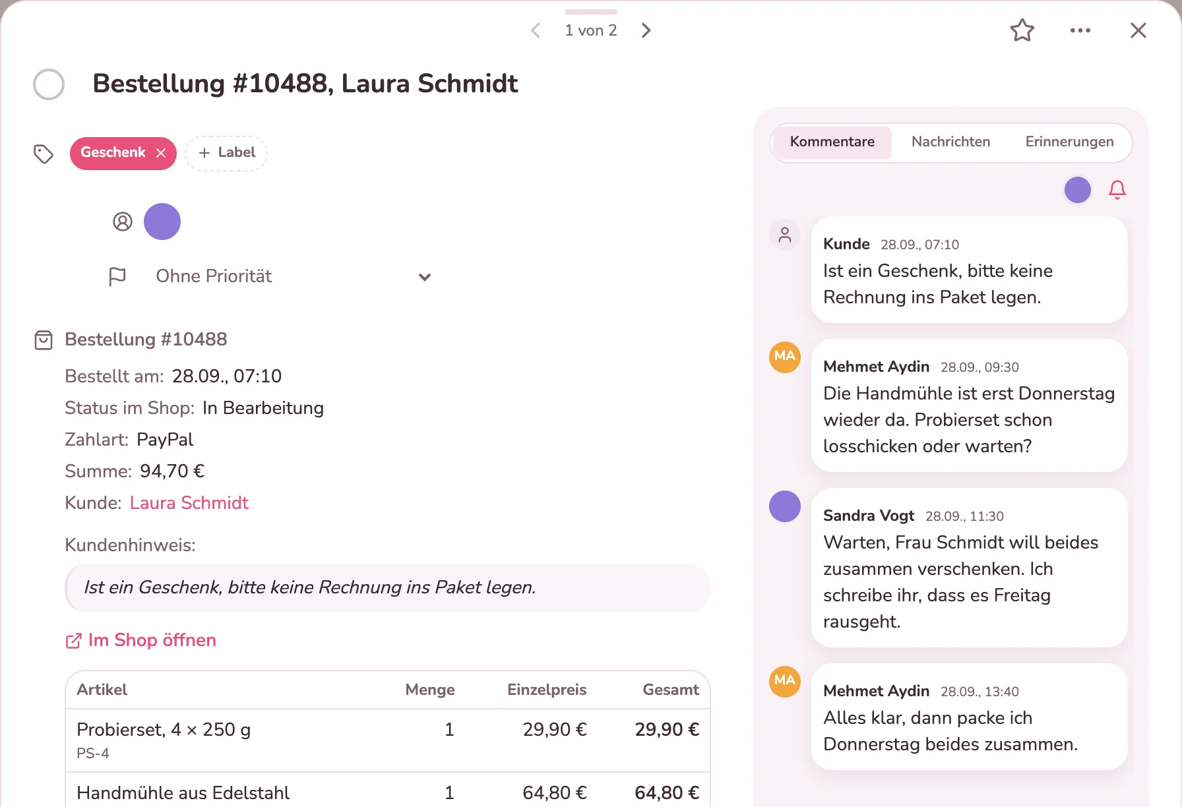
Task: Add a new Label
Action: tap(226, 153)
